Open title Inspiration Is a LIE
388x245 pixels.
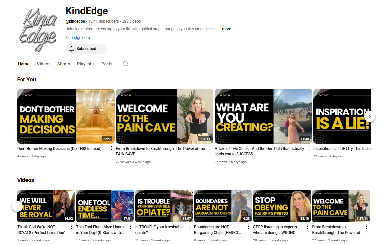coord(342,149)
